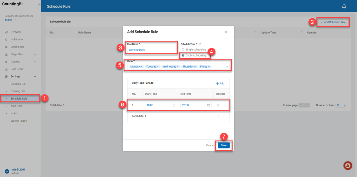Viewport: 357px width, 177px height.
Task: Expand the Cycle days dropdown
Action: pyautogui.click(x=227, y=67)
